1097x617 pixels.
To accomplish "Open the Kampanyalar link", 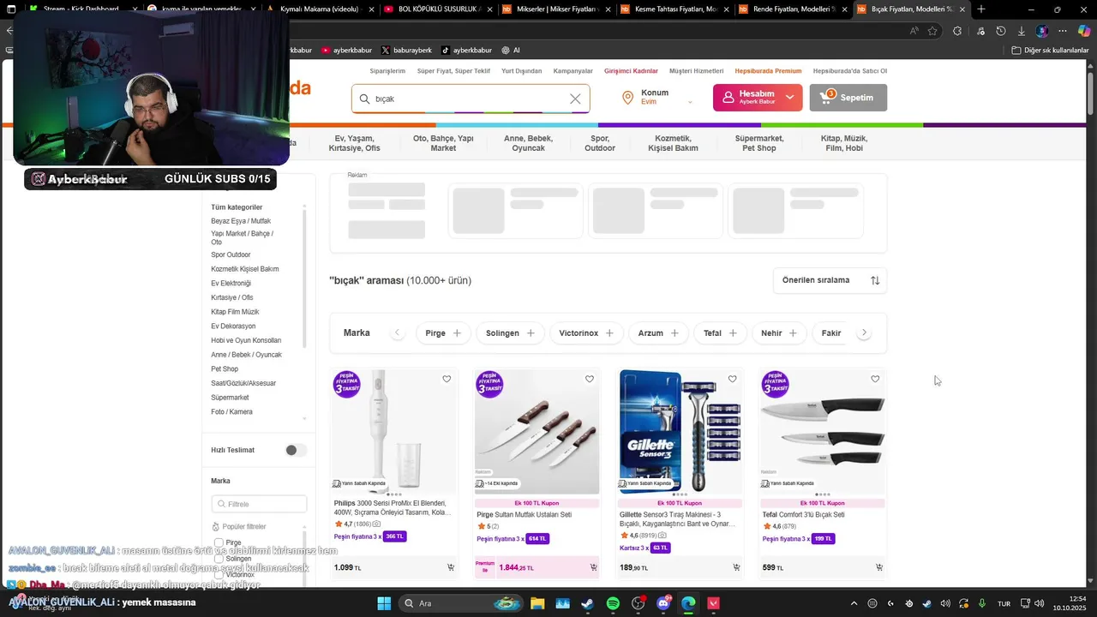I will click(x=573, y=71).
